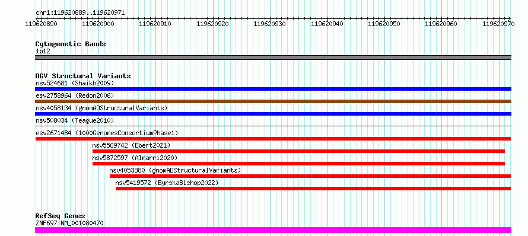Screen dimensions: 528x236
Task: Click the nsv5569742 (Ebert2021) label
Action: [x=131, y=145]
